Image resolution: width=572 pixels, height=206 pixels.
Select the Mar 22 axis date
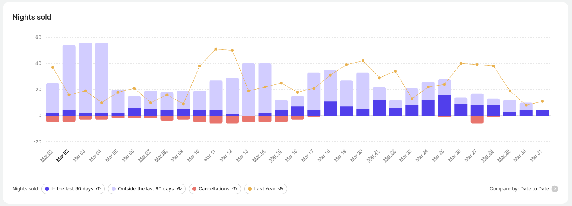(x=390, y=156)
